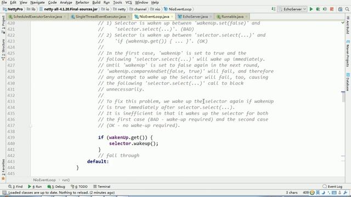Click NioEventLoop class breadcrumb in navigation bar

pyautogui.click(x=178, y=9)
